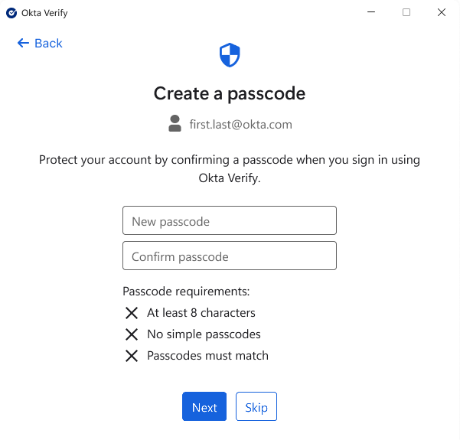
Task: Skip passcode creation with Skip button
Action: [256, 407]
